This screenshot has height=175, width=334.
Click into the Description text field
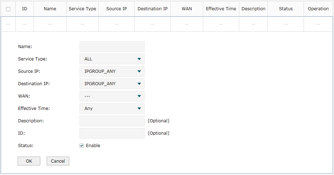(x=112, y=121)
